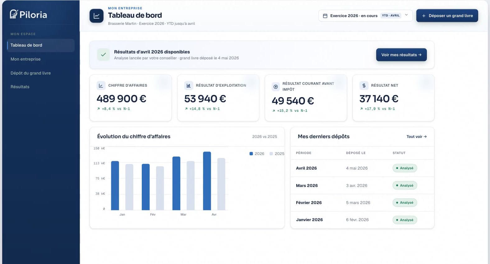Click Voir mes résultats button
The height and width of the screenshot is (264, 490).
click(401, 55)
